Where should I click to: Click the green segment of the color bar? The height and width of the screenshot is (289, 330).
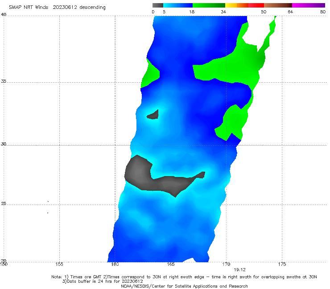pyautogui.click(x=209, y=5)
